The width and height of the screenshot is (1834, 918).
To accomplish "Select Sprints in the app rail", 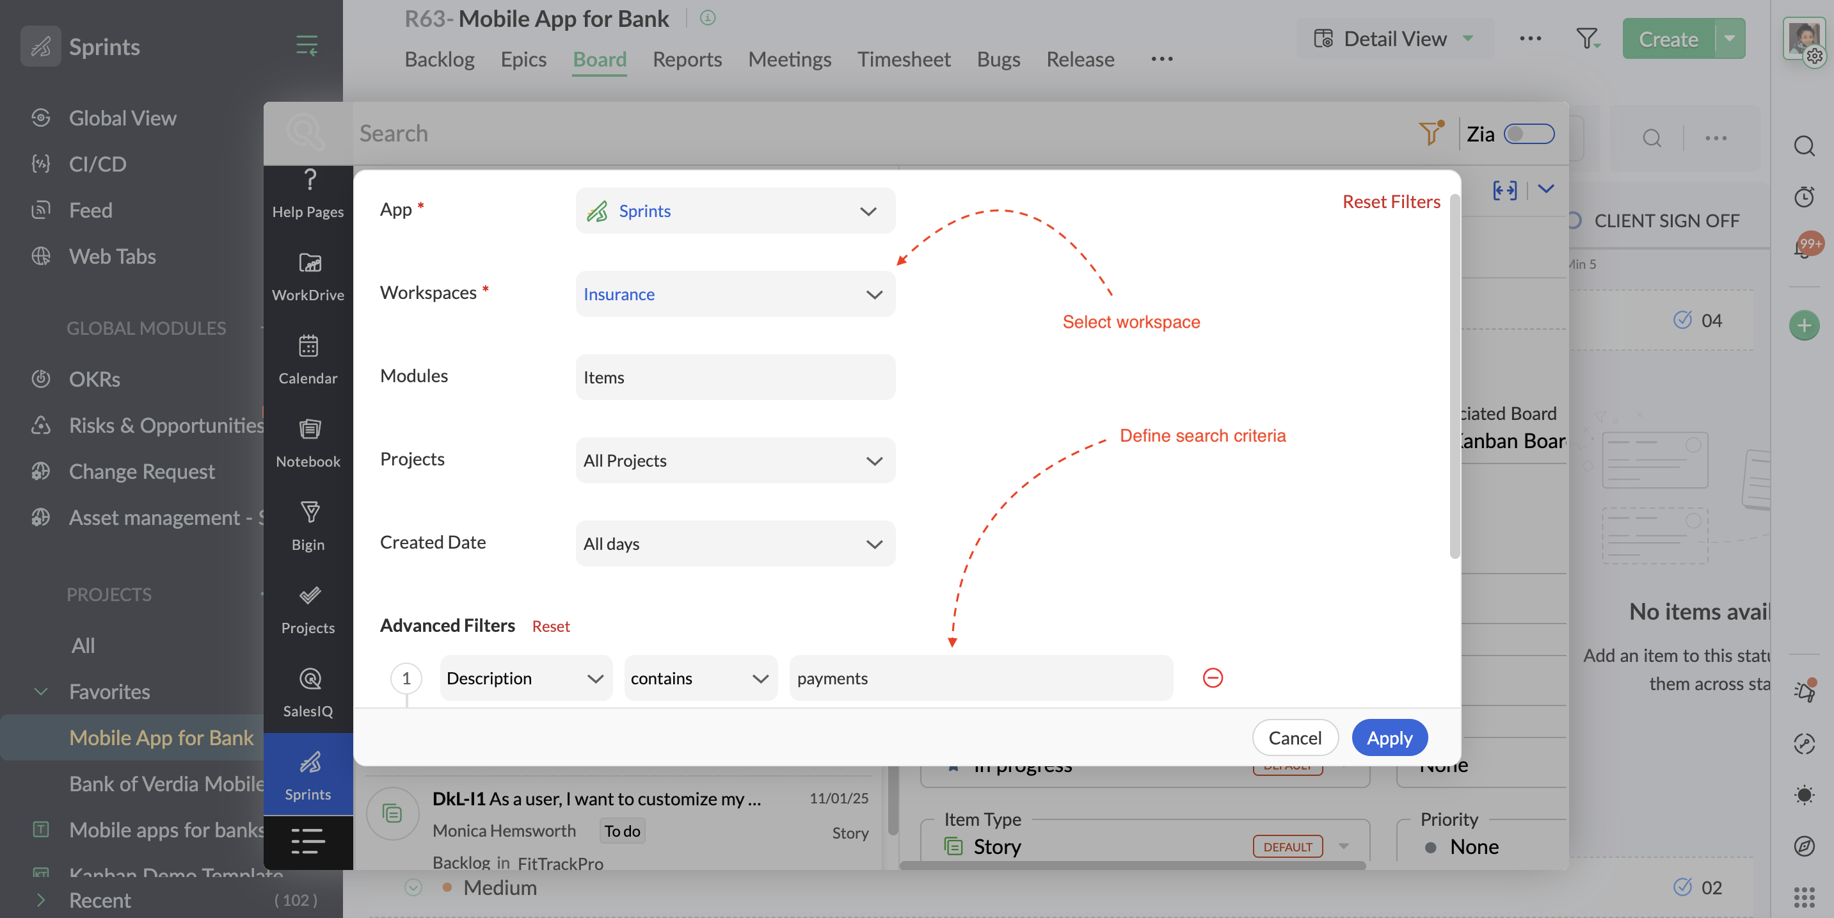I will click(308, 775).
